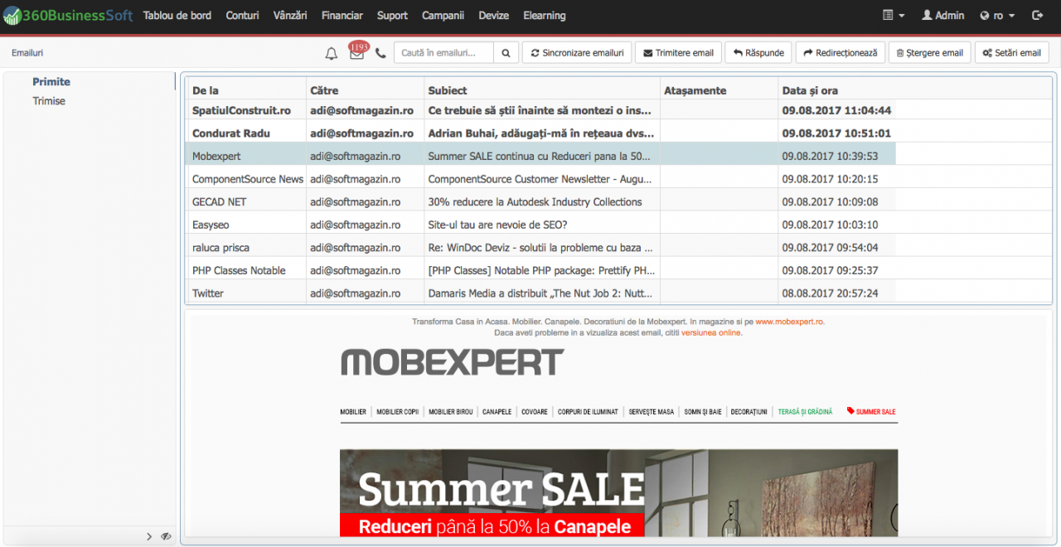The height and width of the screenshot is (547, 1061).
Task: Click SERVEȘTE MASA newsletter link
Action: pos(652,412)
